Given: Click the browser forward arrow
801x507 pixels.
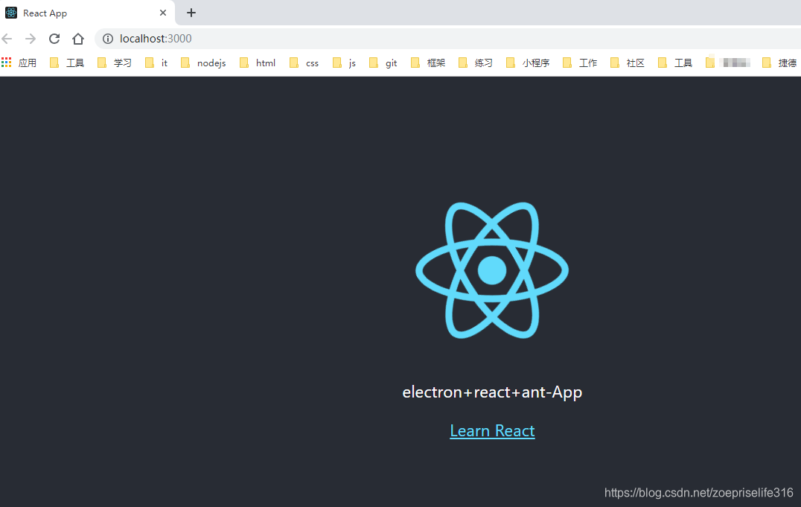Looking at the screenshot, I should click(x=31, y=38).
